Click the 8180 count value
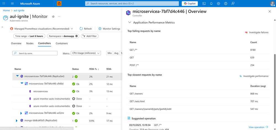Image resolution: width=276 pixels, height=130 pixels. 253,50
